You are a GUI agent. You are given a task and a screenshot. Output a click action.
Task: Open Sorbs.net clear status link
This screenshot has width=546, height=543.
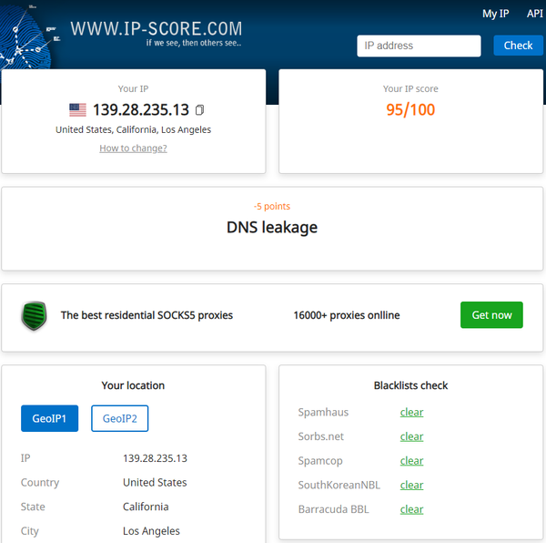click(411, 436)
